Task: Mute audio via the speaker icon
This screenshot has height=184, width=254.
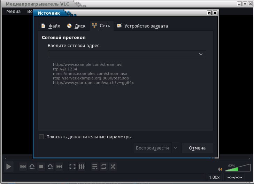Action: coord(220,169)
